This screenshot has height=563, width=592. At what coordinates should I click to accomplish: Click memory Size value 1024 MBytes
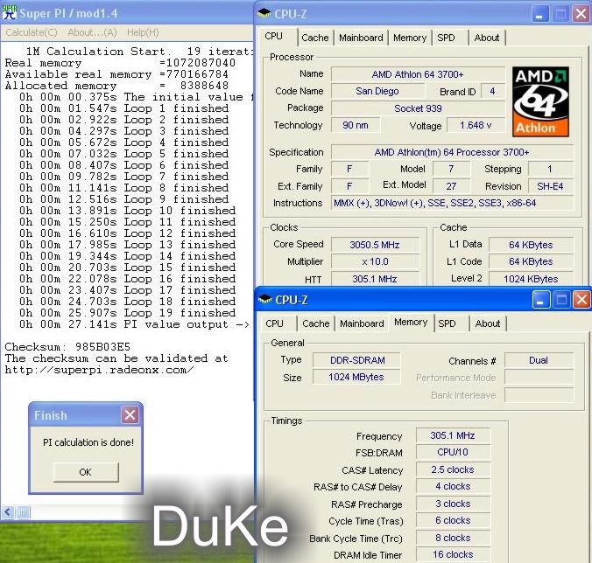click(356, 377)
